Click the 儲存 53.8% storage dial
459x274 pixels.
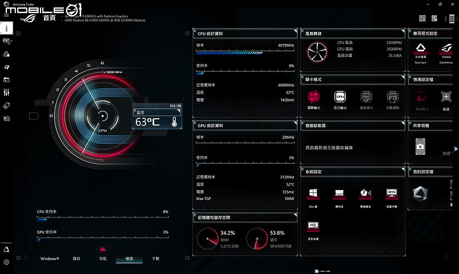[x=257, y=239]
